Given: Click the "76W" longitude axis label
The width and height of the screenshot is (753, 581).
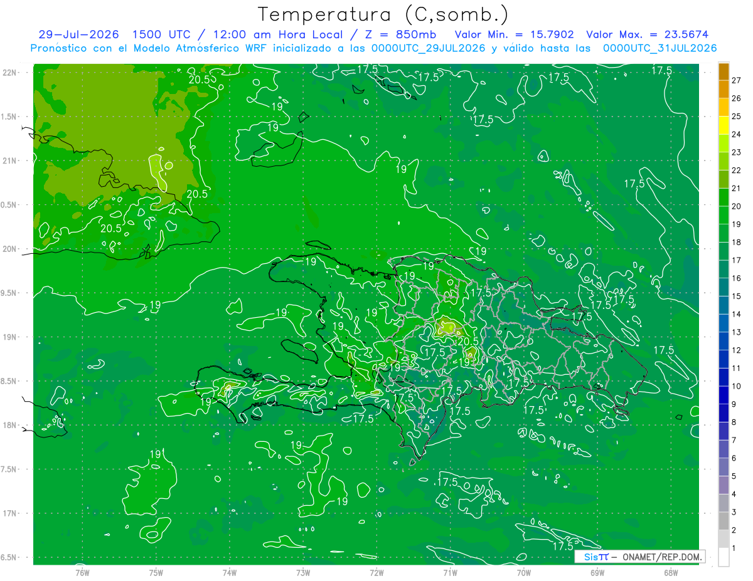Looking at the screenshot, I should click(82, 572).
